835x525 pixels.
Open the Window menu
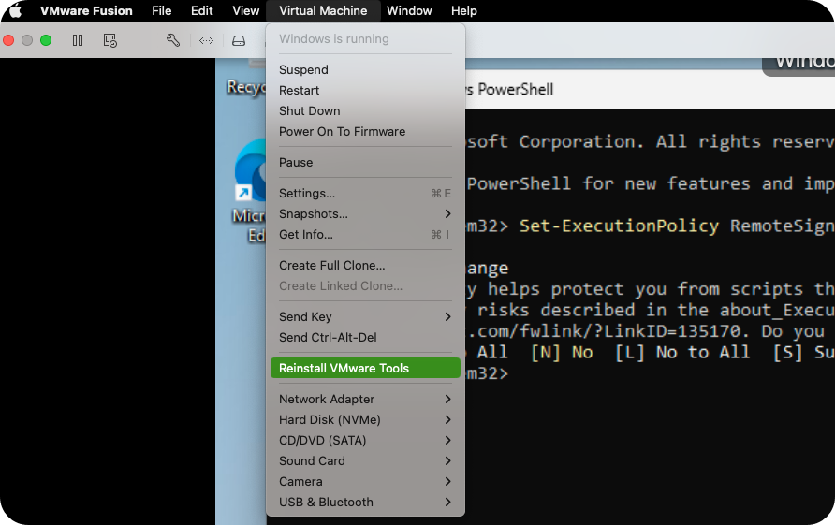pyautogui.click(x=409, y=10)
